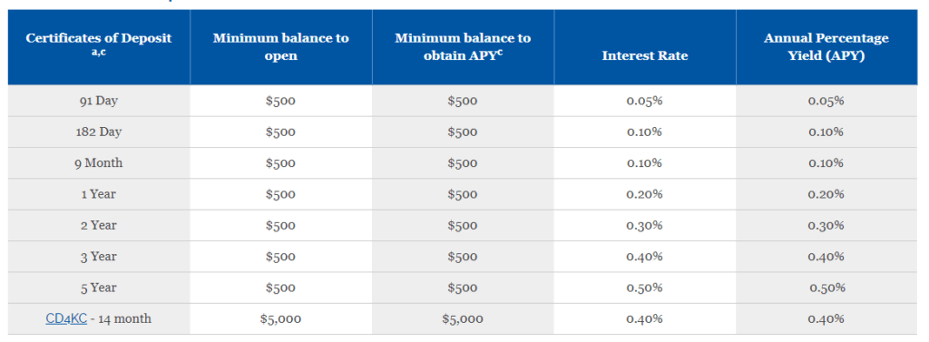Click the 3 Year row label
The width and height of the screenshot is (929, 342).
(99, 257)
